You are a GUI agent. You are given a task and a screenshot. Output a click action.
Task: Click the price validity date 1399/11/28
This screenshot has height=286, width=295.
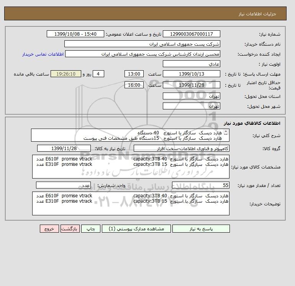click(x=191, y=85)
